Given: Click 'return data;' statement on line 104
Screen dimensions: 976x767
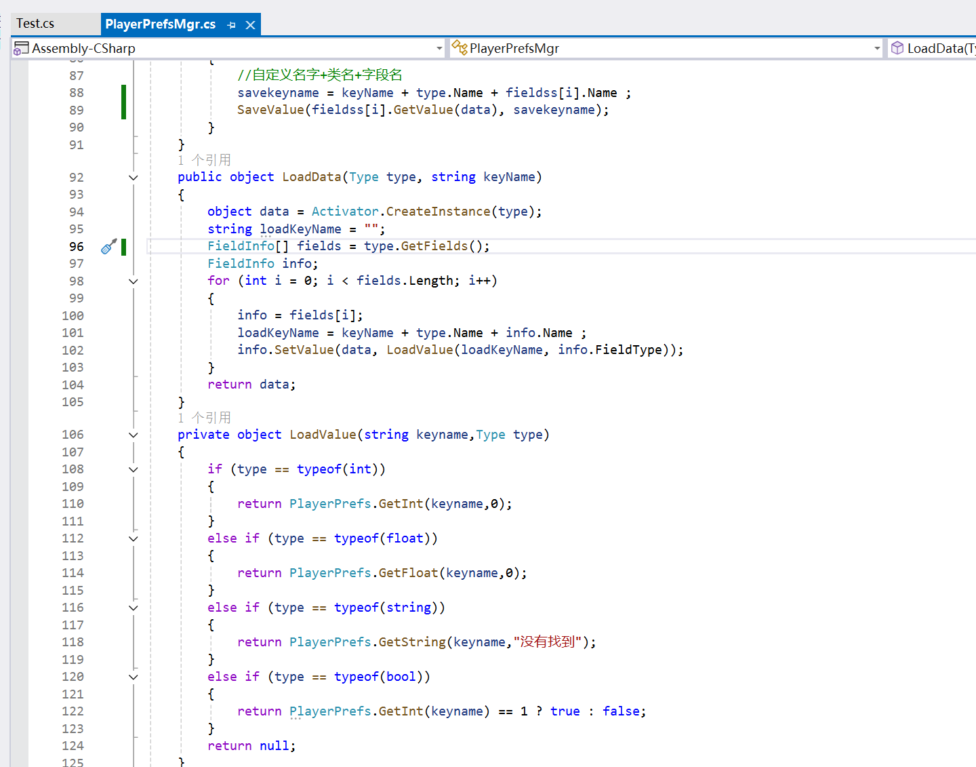Looking at the screenshot, I should click(x=251, y=385).
